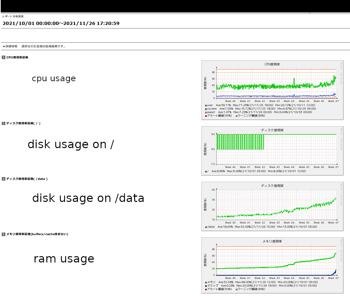Click the blue system legend swatch in CPU graph
The image size is (350, 296).
point(206,109)
